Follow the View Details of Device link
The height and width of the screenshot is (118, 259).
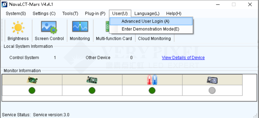pos(183,58)
